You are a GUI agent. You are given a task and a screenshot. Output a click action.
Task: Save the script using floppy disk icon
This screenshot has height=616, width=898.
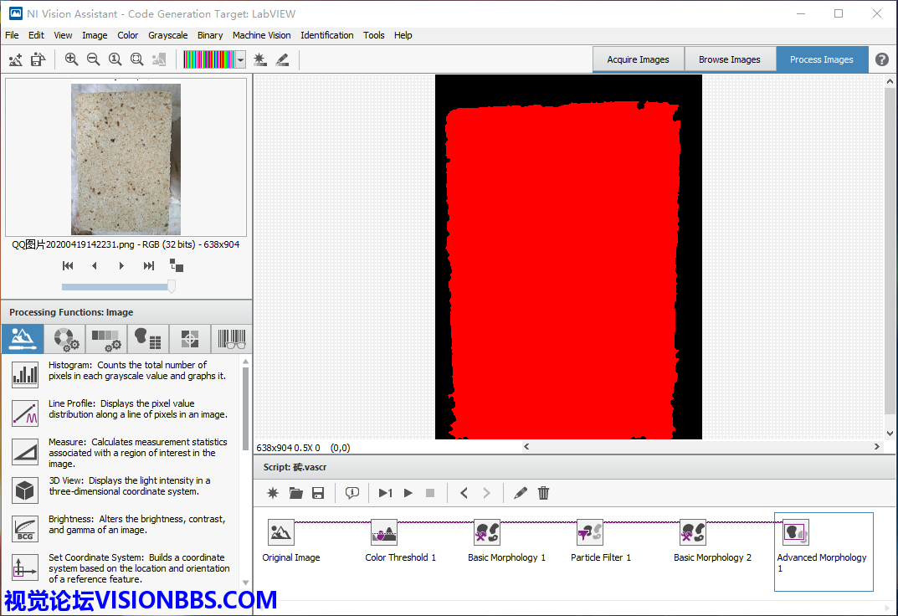coord(318,493)
